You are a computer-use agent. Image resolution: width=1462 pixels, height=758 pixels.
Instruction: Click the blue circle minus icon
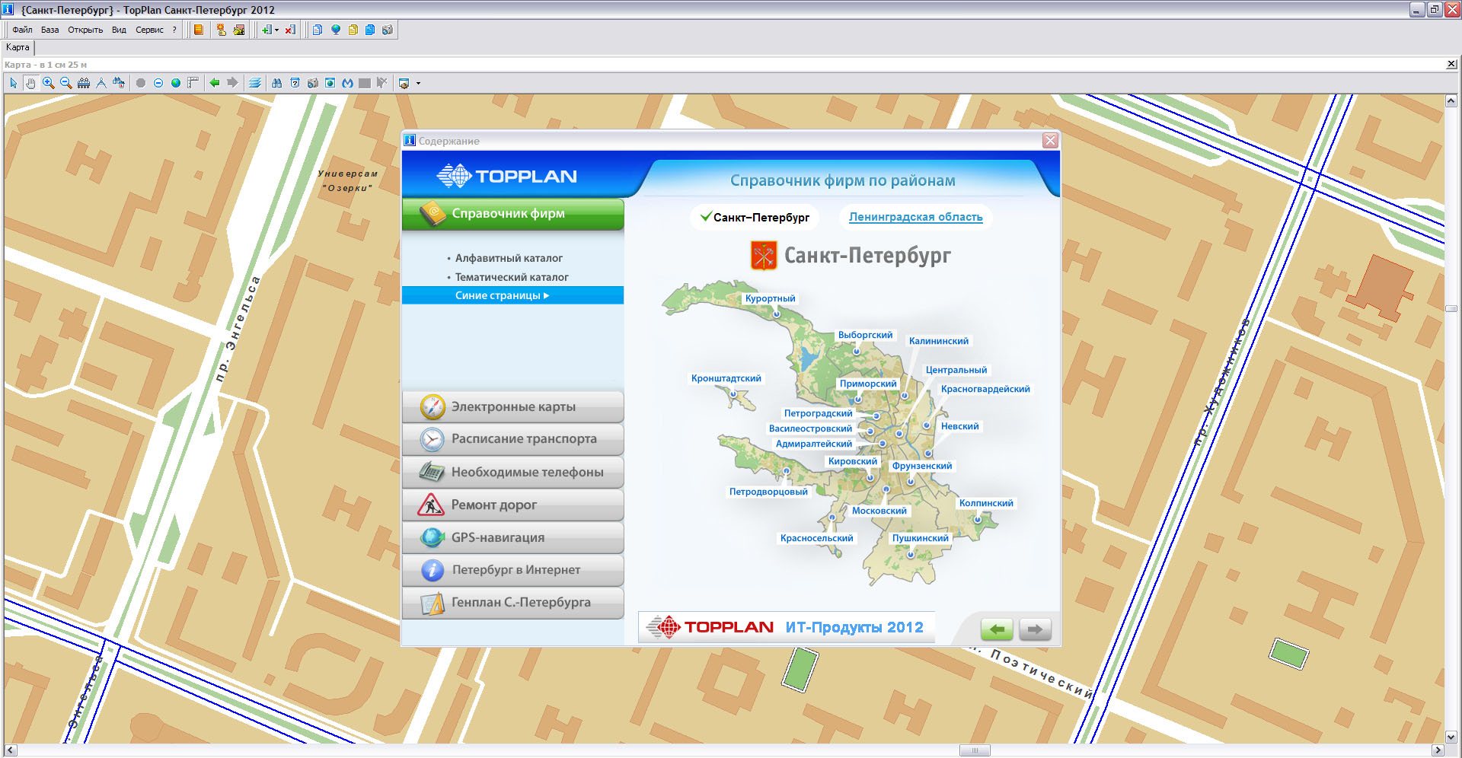(158, 83)
